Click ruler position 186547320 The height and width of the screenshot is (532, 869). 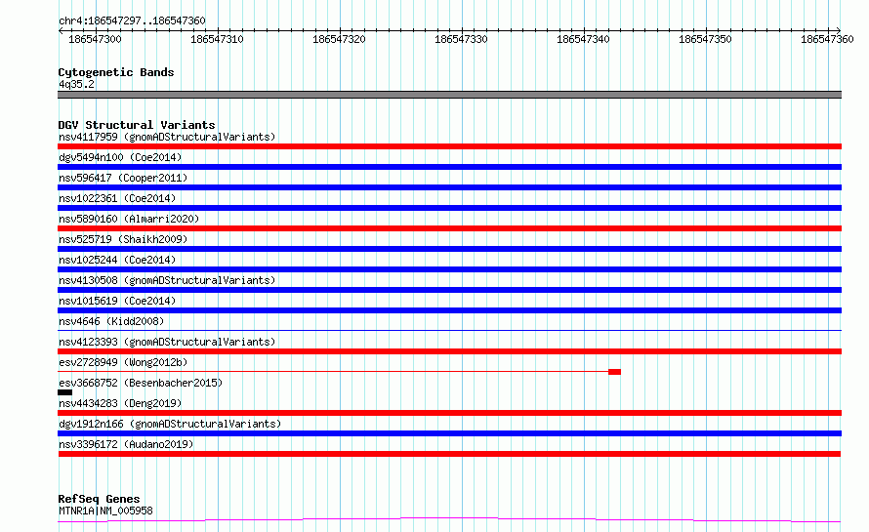coord(339,39)
